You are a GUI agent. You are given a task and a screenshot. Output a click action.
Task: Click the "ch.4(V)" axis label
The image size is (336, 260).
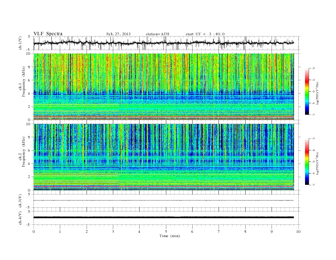tap(20, 218)
